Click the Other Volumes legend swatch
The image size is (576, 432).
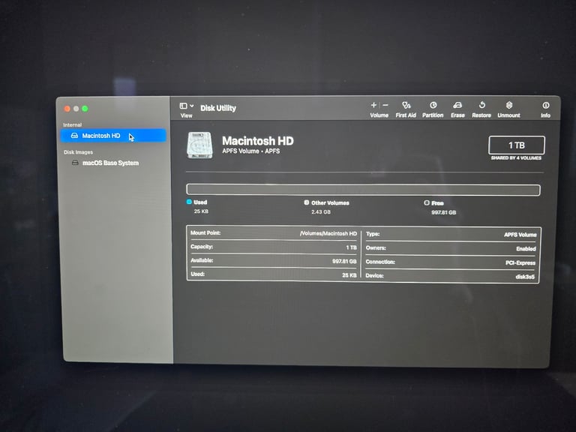[x=306, y=202]
